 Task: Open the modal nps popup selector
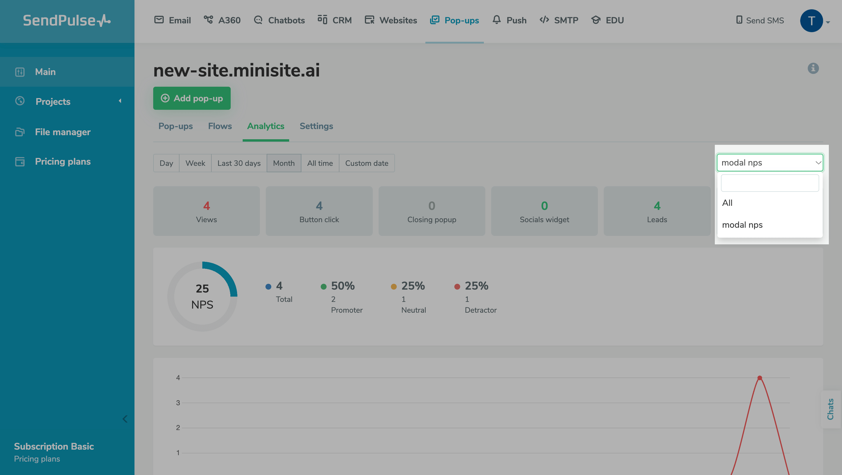769,163
